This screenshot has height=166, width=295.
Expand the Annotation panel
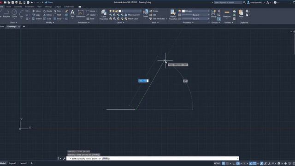point(83,23)
